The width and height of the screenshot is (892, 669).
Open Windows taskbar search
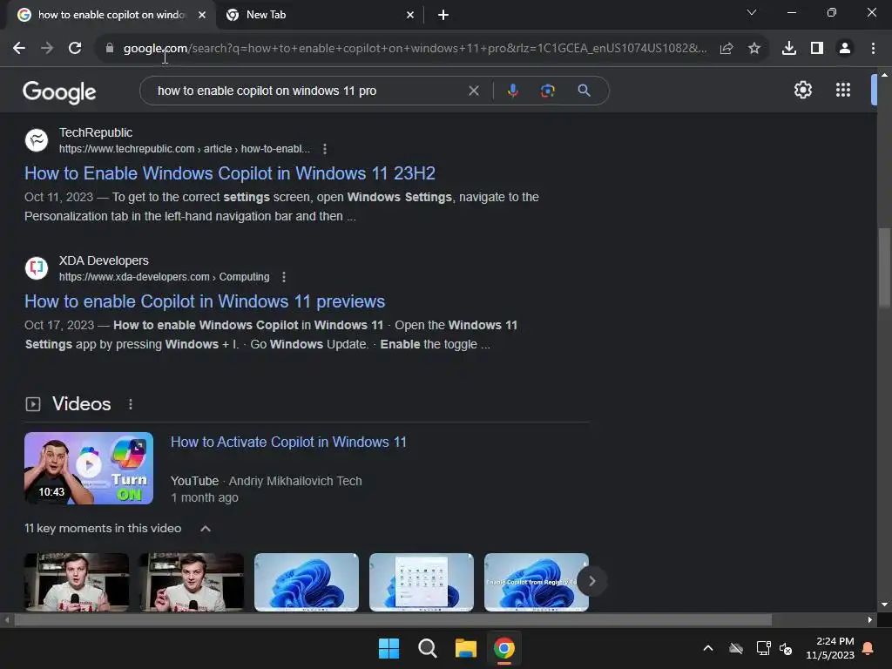[427, 648]
